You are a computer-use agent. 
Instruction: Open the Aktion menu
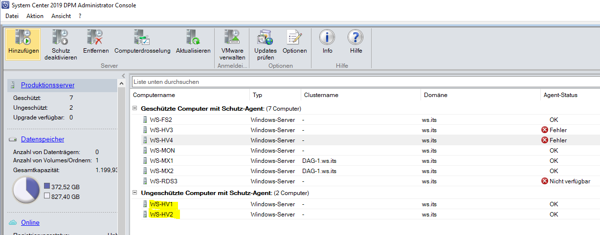(x=35, y=16)
